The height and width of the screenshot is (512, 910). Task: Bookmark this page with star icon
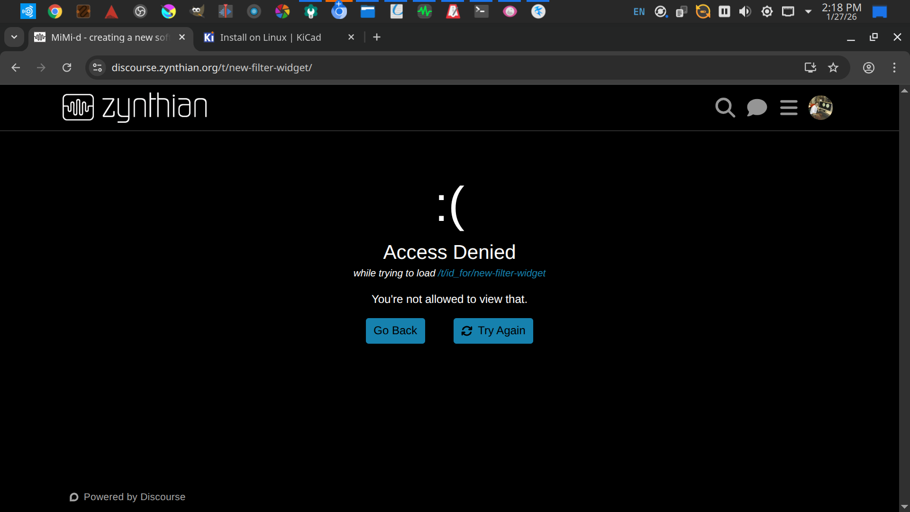point(833,68)
